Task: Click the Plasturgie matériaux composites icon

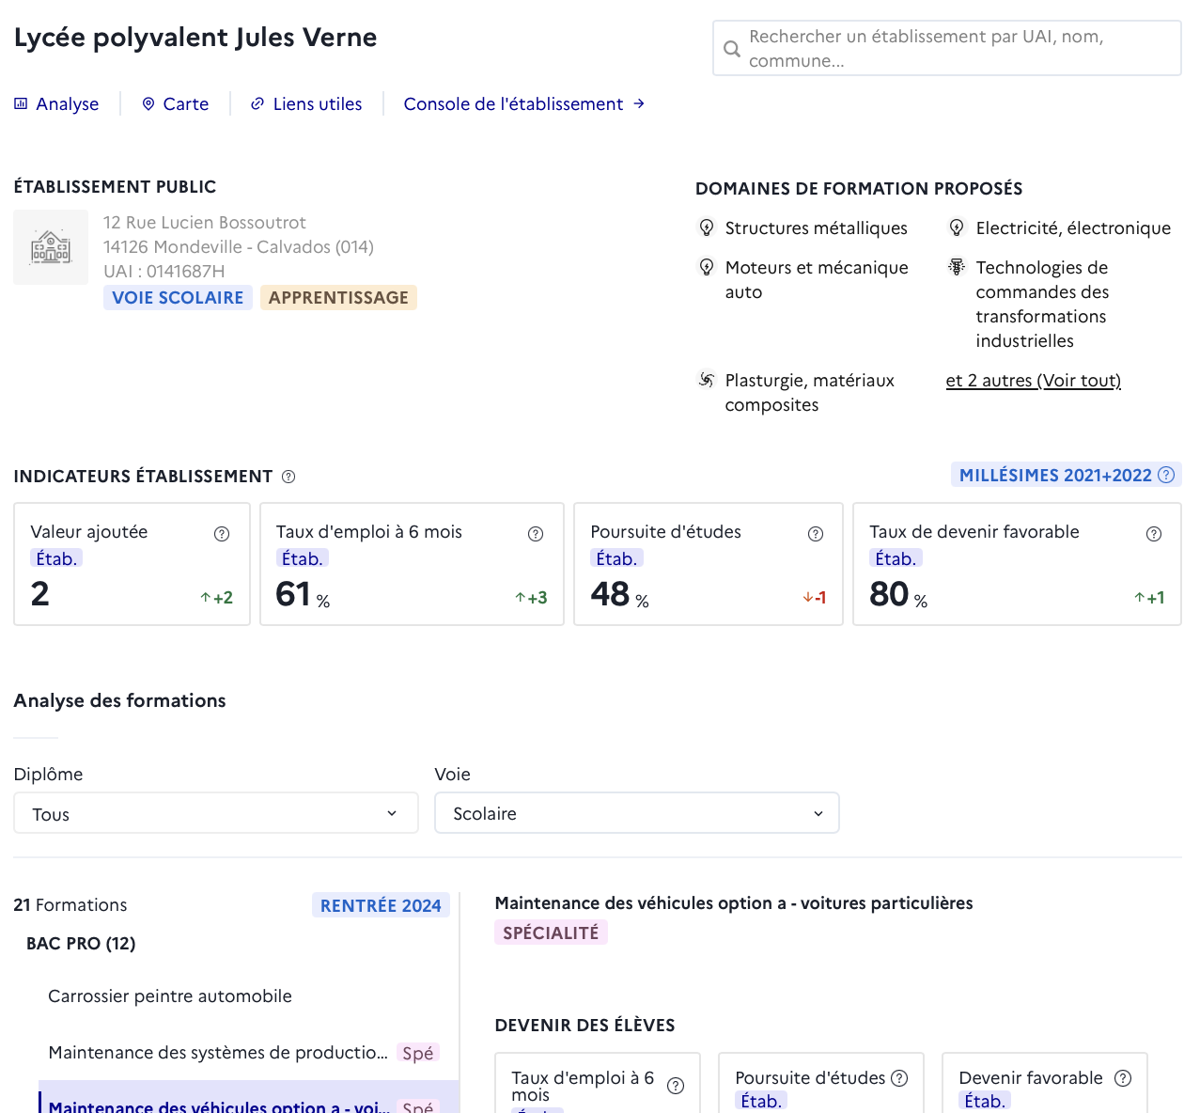Action: pyautogui.click(x=707, y=380)
